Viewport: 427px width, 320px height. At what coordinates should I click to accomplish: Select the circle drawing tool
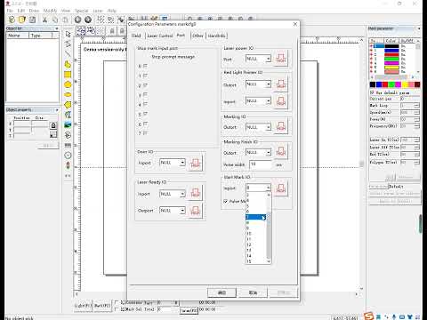(68, 84)
